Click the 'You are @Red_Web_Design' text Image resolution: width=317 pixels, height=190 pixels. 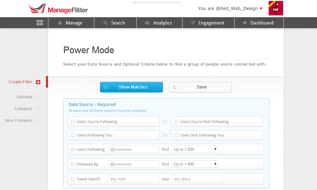228,8
